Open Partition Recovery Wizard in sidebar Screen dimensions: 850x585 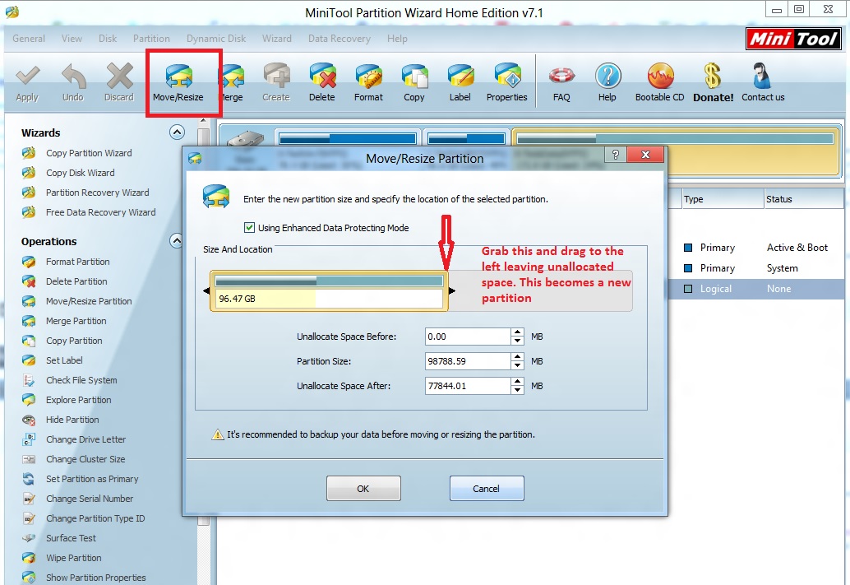click(98, 193)
